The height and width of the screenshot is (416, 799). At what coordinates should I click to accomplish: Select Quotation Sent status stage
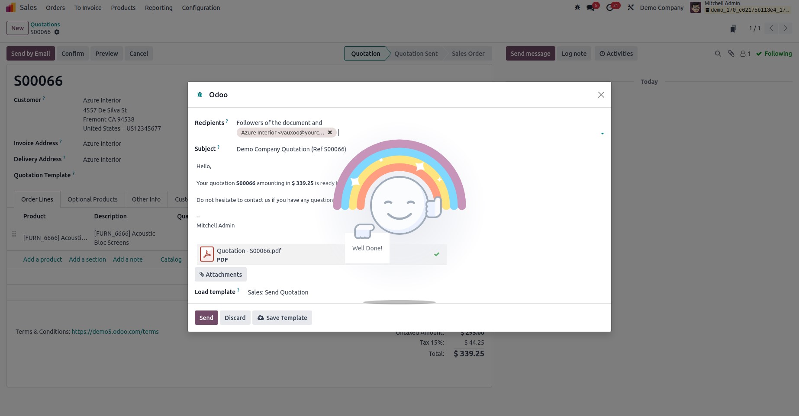(416, 54)
